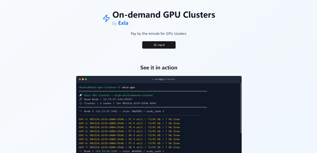Screen dimensions: 317x153
Task: Click the red terminal window dot
Action: 80,79
